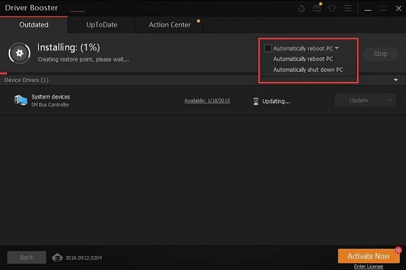The image size is (406, 270).
Task: Click the Activate Now button
Action: tap(369, 256)
